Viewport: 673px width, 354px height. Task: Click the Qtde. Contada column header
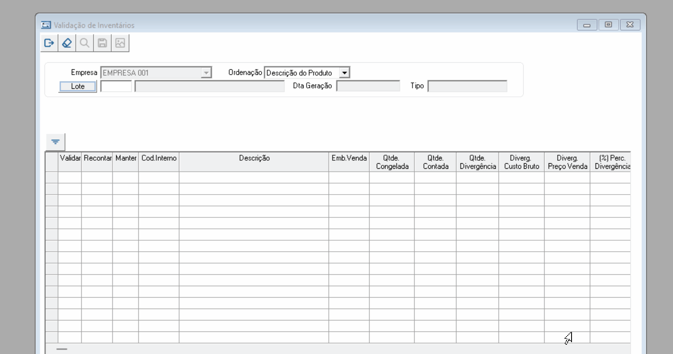(435, 162)
